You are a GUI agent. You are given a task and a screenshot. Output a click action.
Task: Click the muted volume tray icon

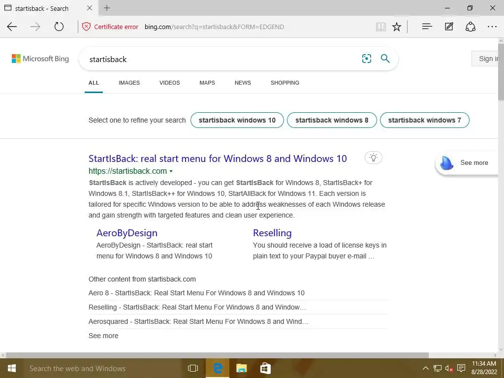(x=449, y=368)
